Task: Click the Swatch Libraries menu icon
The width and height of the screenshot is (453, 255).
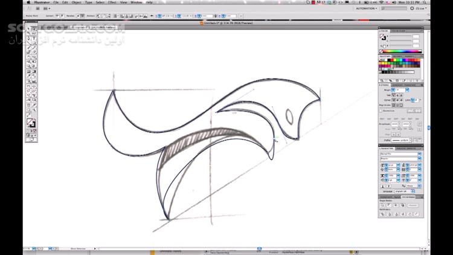Action: [382, 80]
